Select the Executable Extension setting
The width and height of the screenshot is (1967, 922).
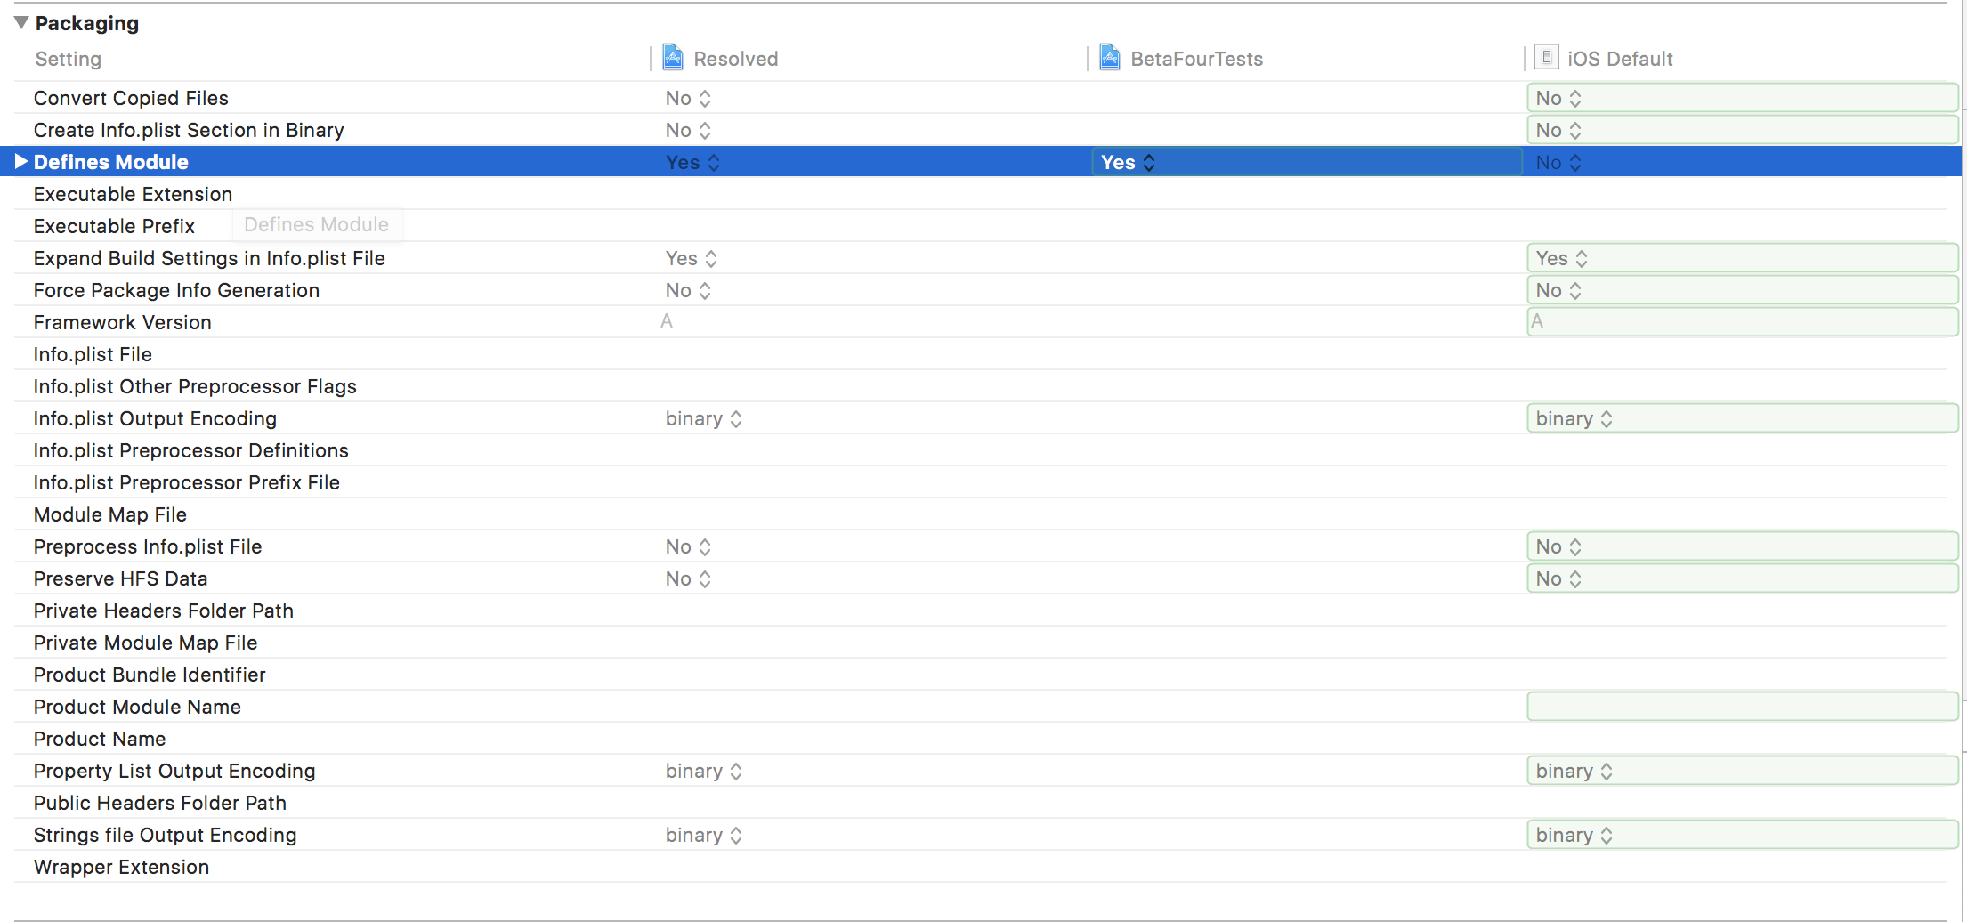click(133, 194)
